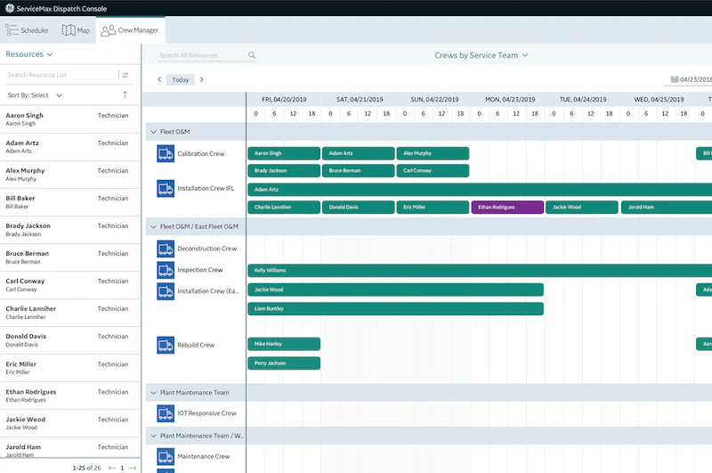Select Bruce Berman in resource list

click(70, 257)
